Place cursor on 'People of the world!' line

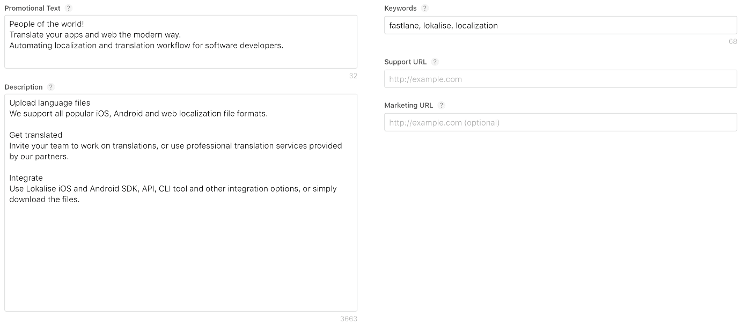tap(47, 24)
